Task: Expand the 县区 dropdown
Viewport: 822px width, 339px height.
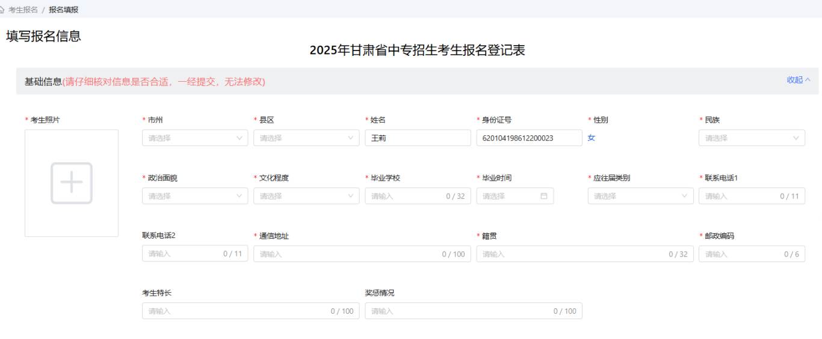Action: pos(306,138)
